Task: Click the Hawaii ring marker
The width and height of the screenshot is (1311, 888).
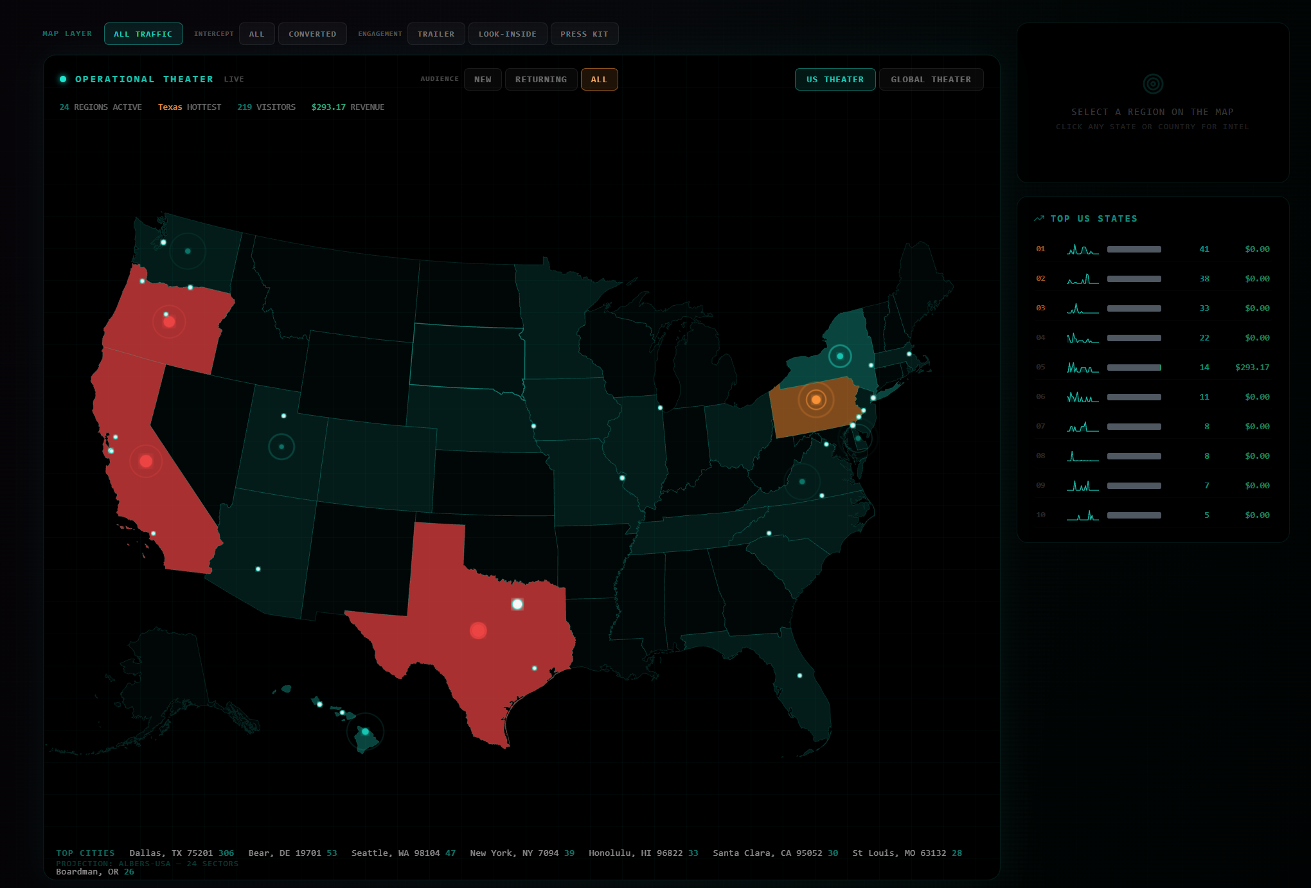Action: tap(365, 732)
